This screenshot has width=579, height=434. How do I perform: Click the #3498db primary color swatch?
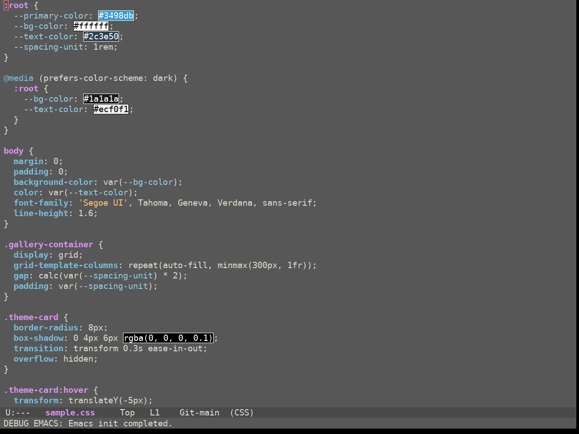(x=116, y=16)
